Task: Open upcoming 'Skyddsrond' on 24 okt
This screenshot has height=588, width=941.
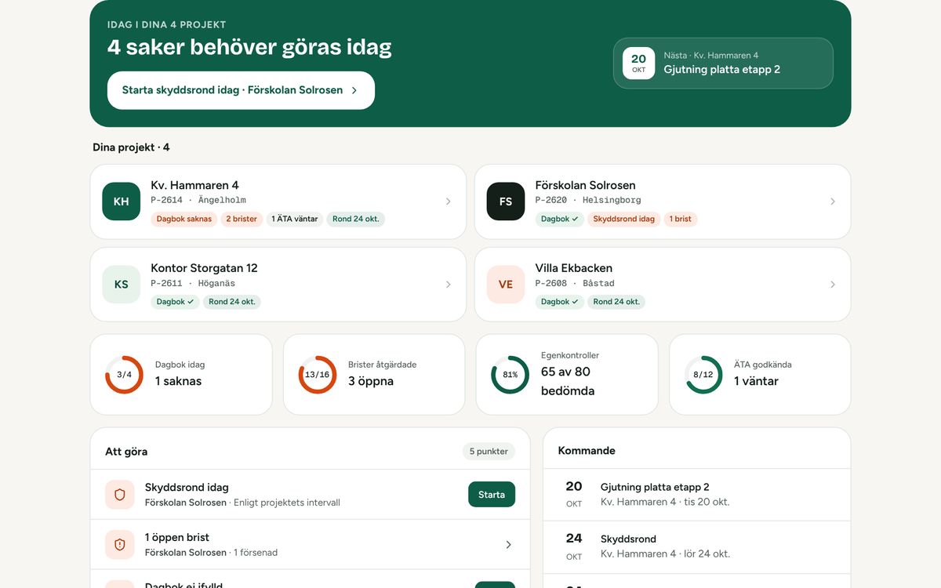Action: pyautogui.click(x=628, y=539)
